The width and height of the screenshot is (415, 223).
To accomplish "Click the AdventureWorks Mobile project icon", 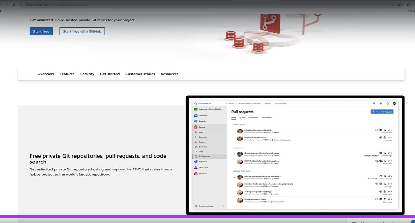I will click(x=196, y=109).
